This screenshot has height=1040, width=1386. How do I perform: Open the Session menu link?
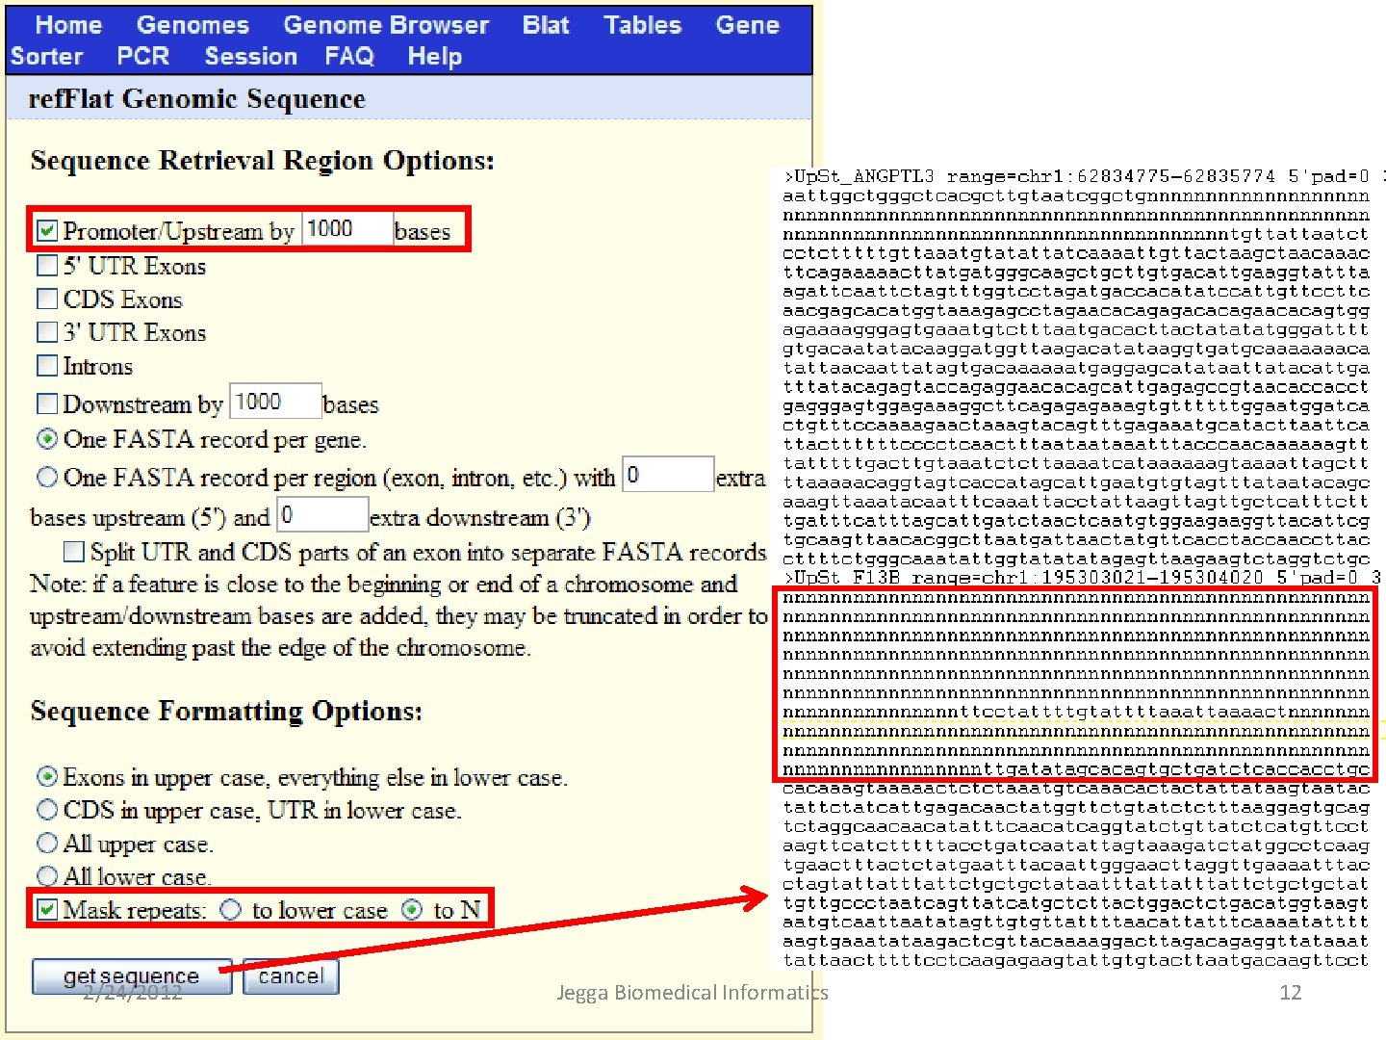tap(250, 56)
